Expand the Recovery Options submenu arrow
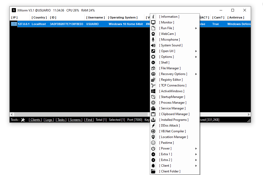263x175 pixels. pyautogui.click(x=196, y=74)
